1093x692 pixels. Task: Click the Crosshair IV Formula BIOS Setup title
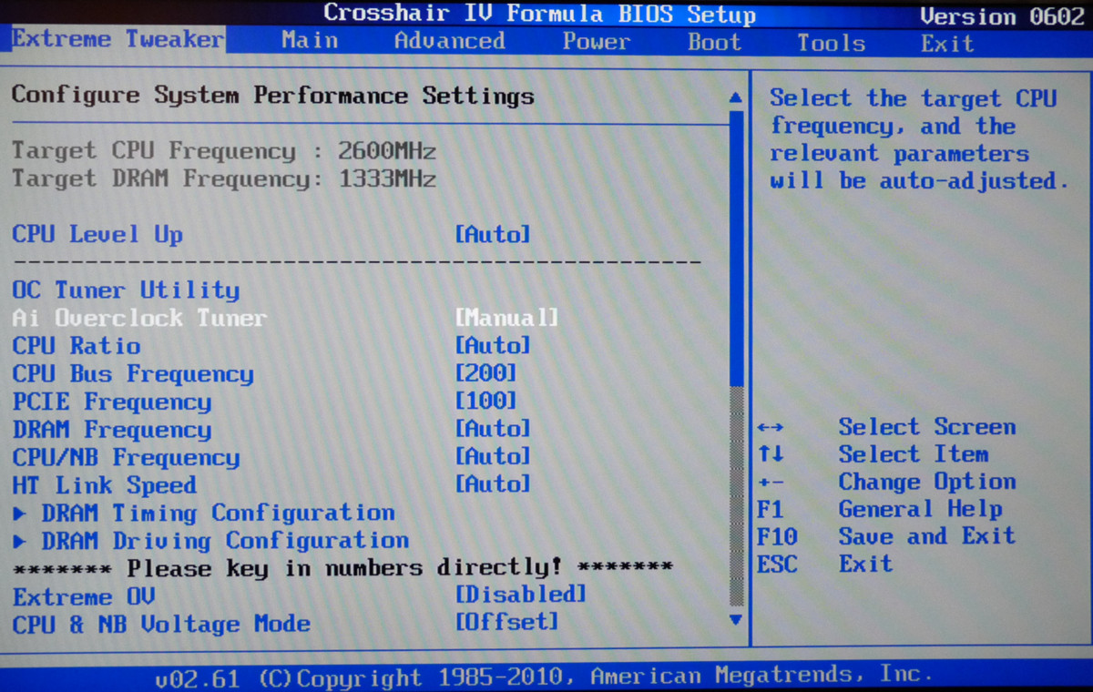pos(539,14)
